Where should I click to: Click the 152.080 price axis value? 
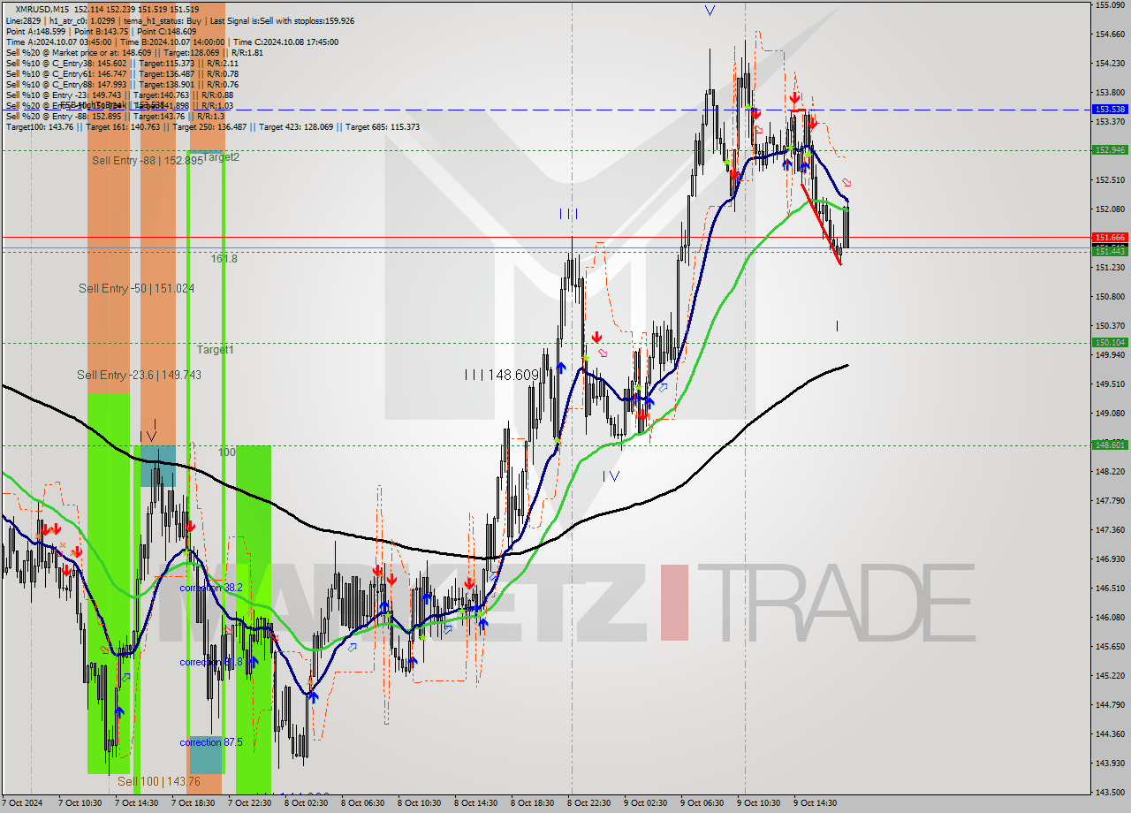(1110, 209)
